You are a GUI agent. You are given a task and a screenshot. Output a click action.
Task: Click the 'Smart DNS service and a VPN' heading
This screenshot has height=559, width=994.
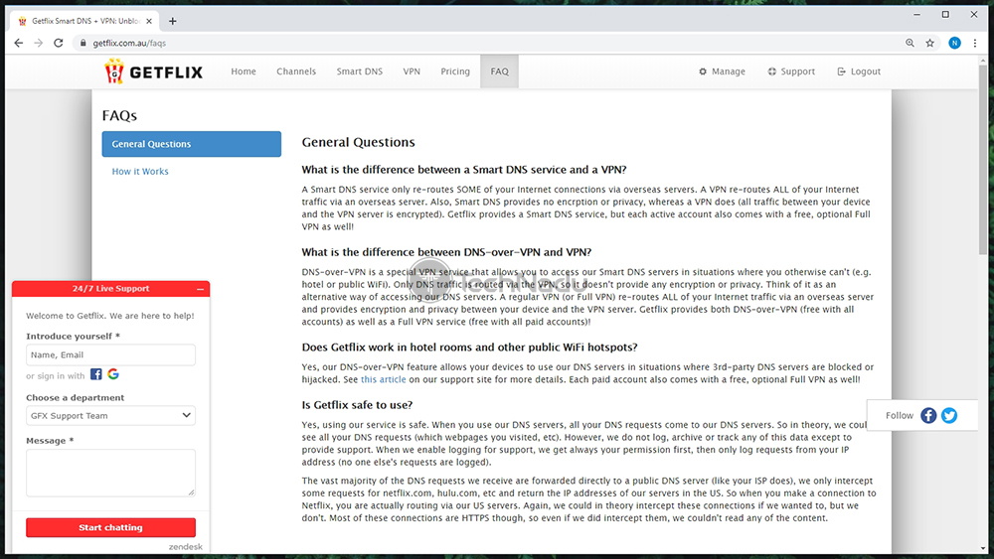[x=464, y=170]
